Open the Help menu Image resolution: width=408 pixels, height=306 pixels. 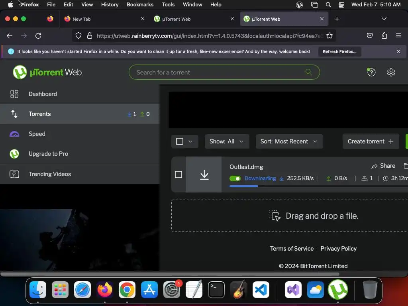216,5
